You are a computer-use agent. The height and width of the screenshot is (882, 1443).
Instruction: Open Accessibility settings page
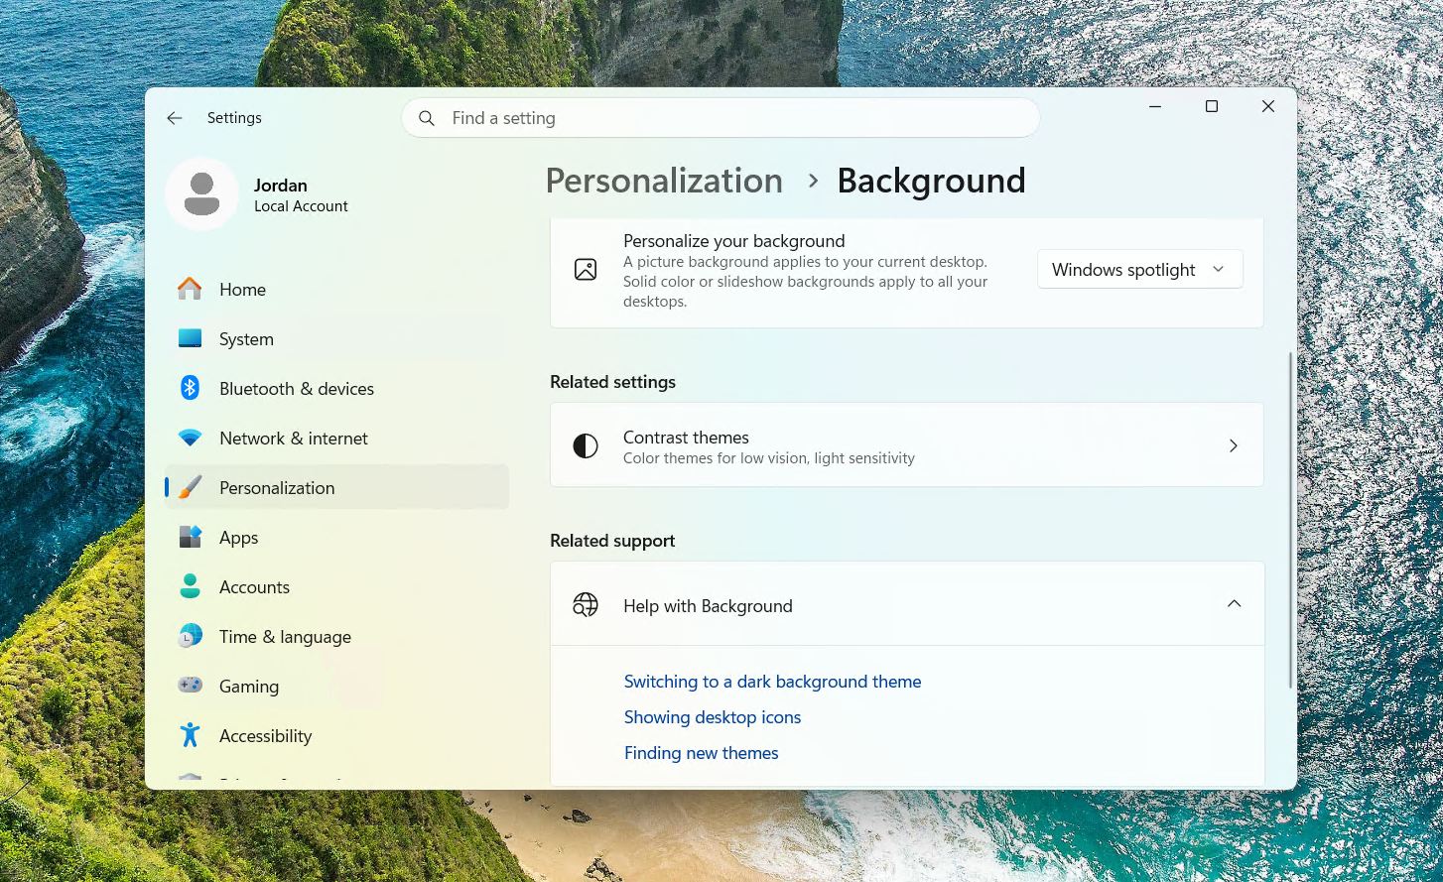coord(336,735)
